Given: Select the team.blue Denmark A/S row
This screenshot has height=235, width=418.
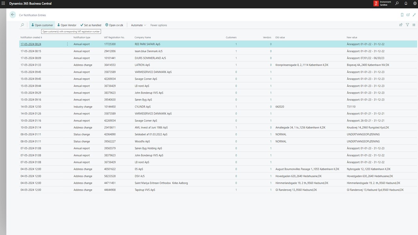Looking at the screenshot, I should (x=218, y=51).
